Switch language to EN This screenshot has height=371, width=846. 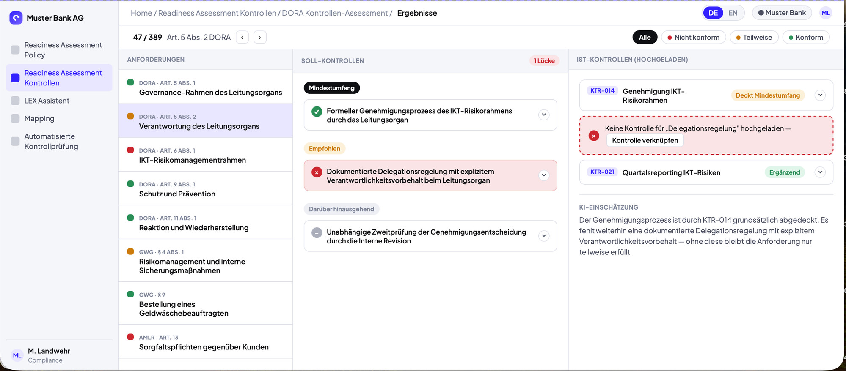pos(733,13)
